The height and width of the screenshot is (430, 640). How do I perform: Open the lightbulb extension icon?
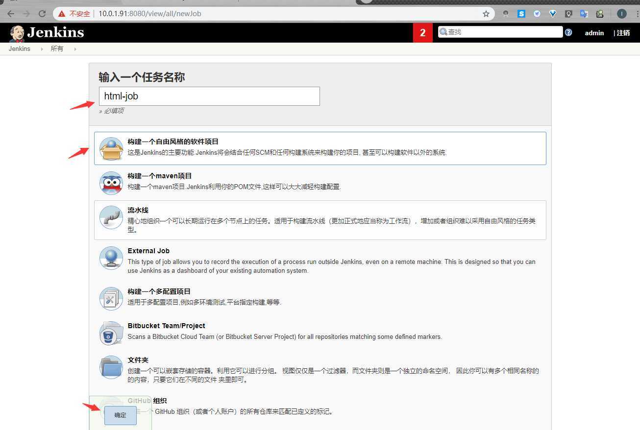pos(568,14)
